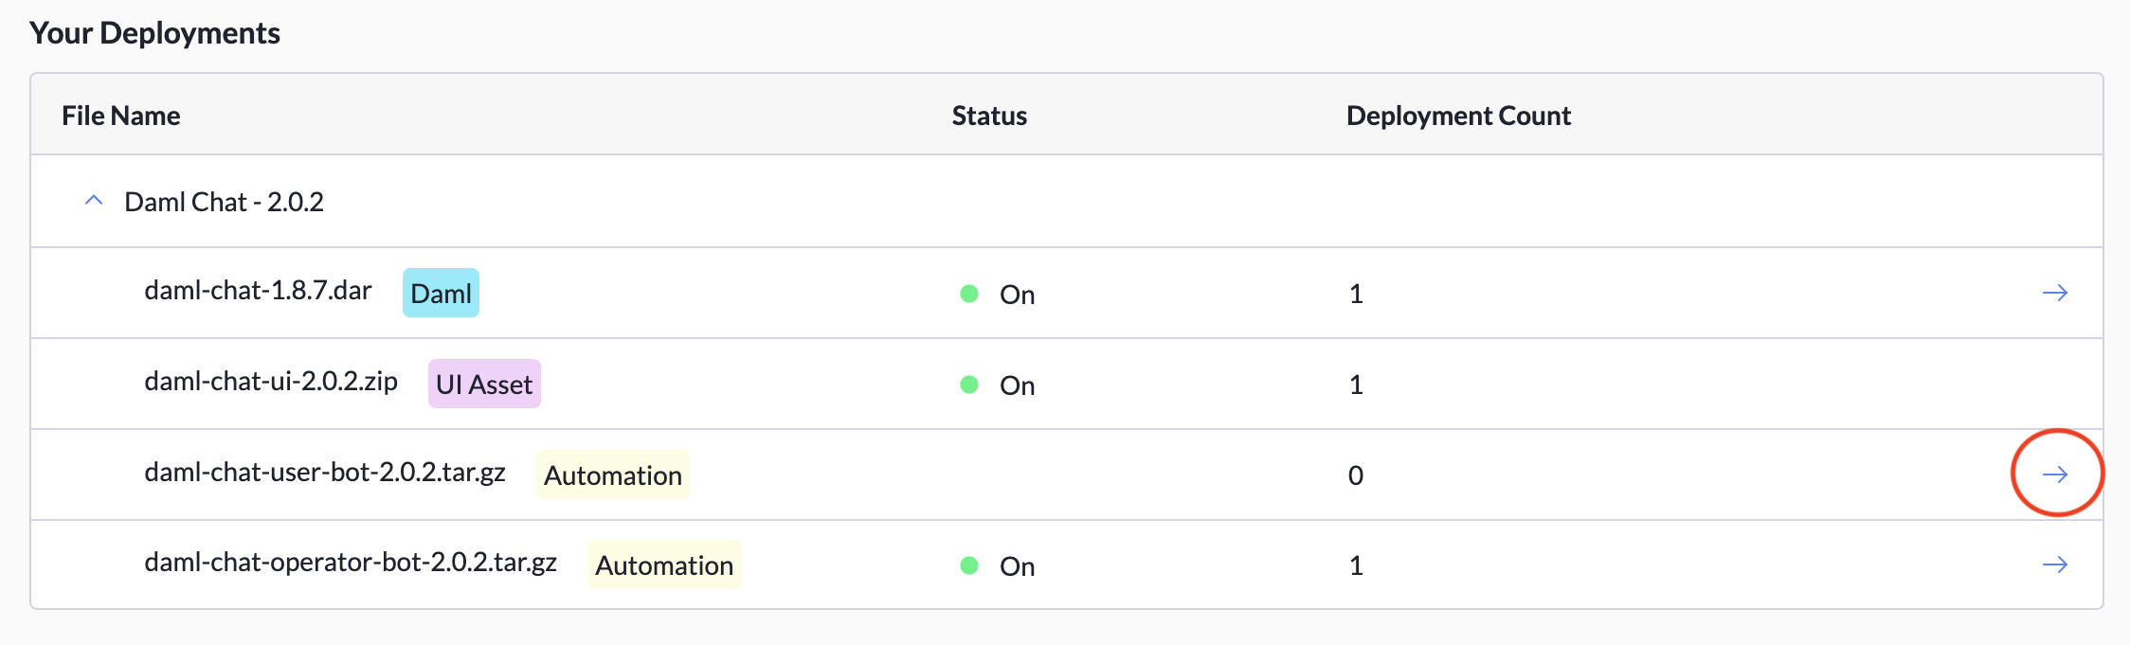Select the green On indicator for the operator bot
This screenshot has width=2130, height=645.
[969, 566]
